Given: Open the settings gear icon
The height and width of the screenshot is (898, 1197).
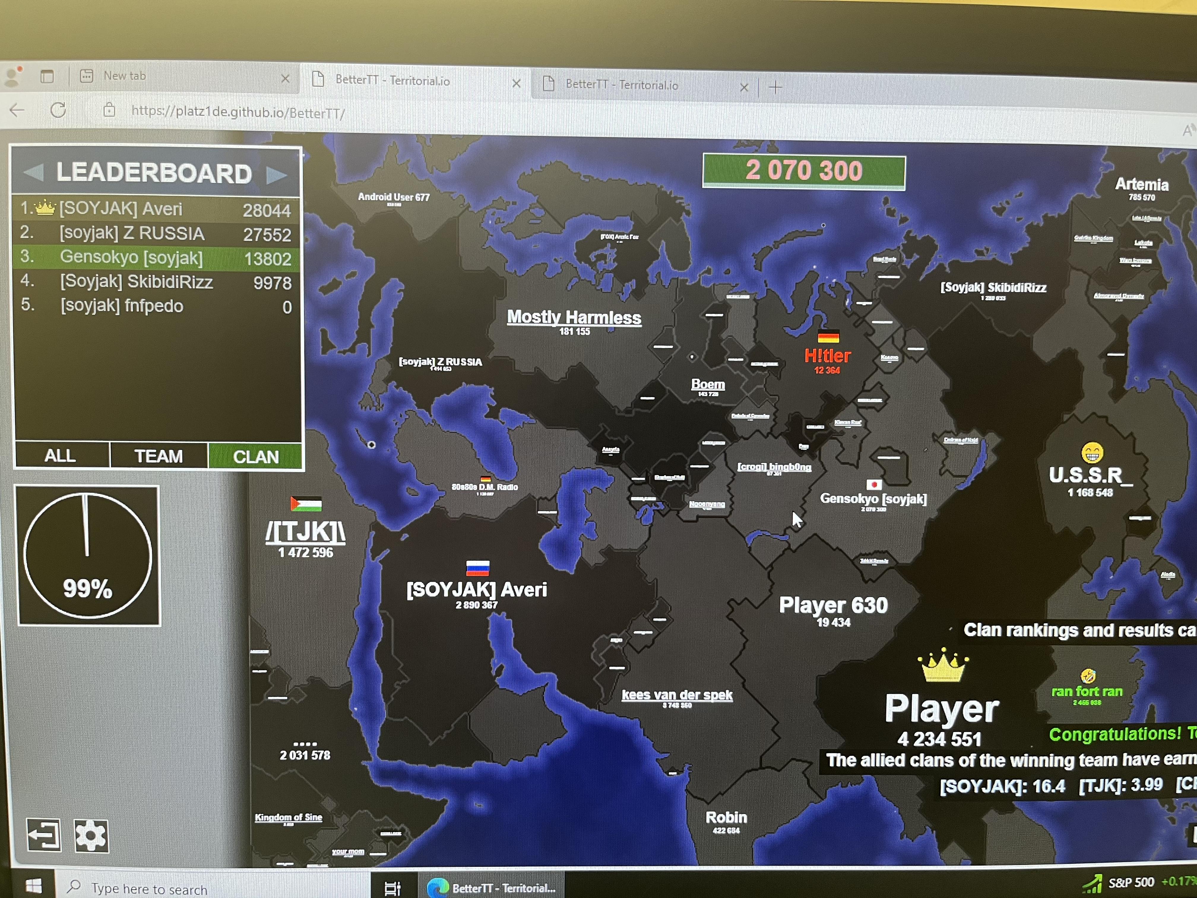Looking at the screenshot, I should pos(91,835).
